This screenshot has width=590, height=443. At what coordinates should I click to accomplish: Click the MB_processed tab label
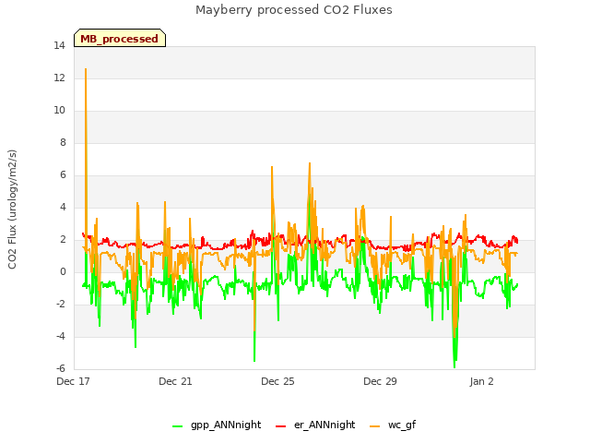pos(119,39)
